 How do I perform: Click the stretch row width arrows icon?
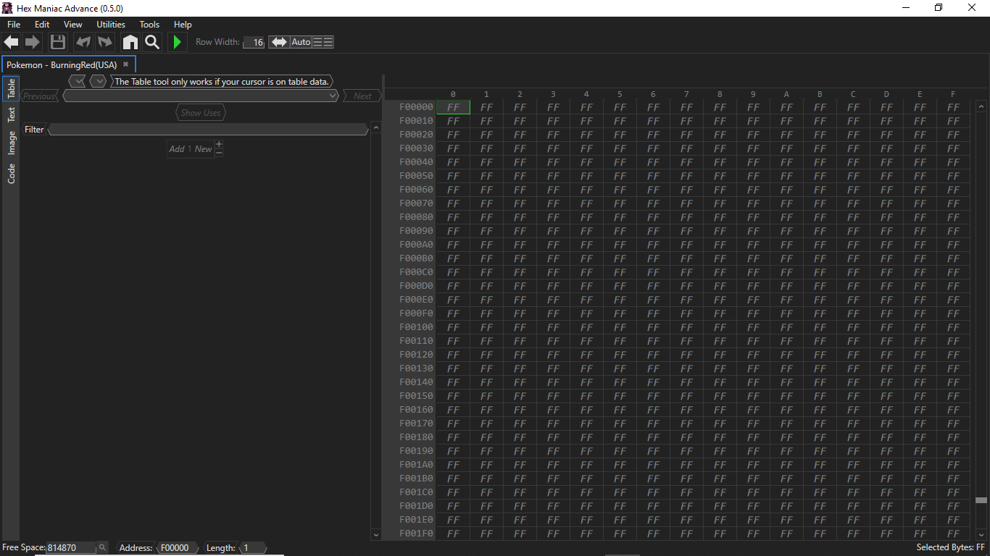[279, 42]
